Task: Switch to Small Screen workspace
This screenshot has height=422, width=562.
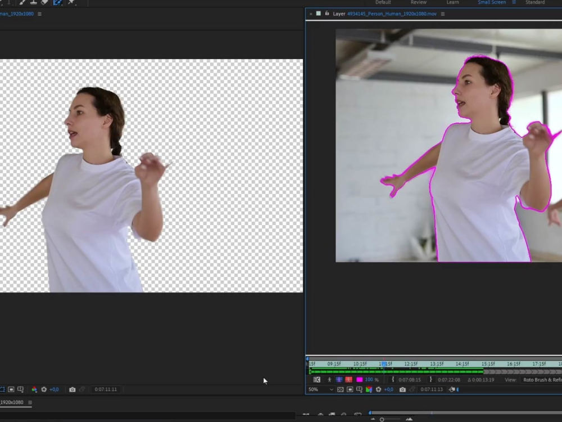Action: pyautogui.click(x=492, y=2)
